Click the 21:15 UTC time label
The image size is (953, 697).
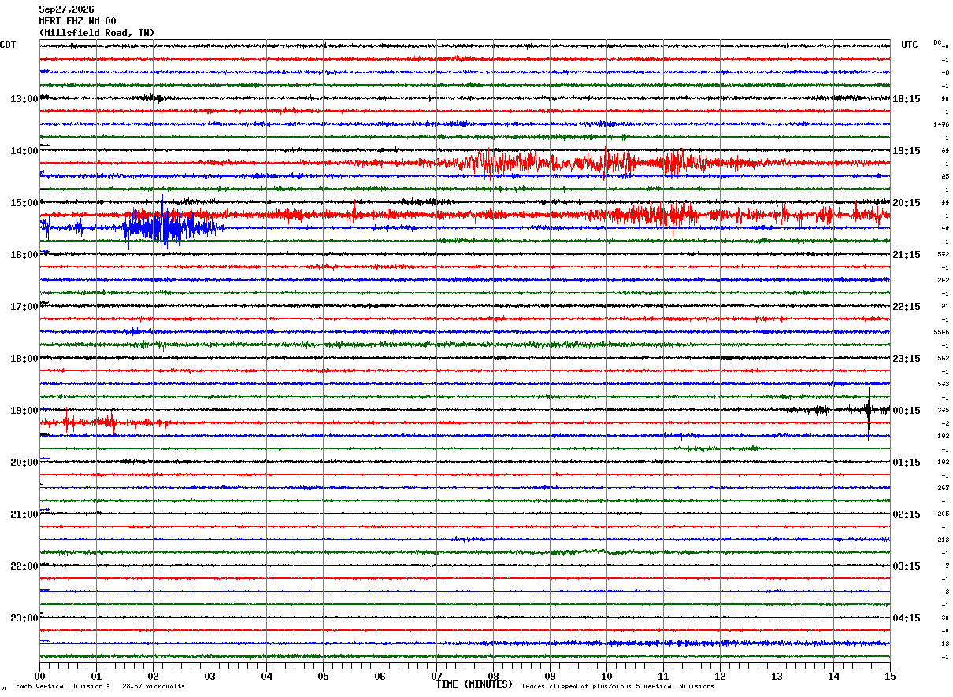pyautogui.click(x=907, y=255)
